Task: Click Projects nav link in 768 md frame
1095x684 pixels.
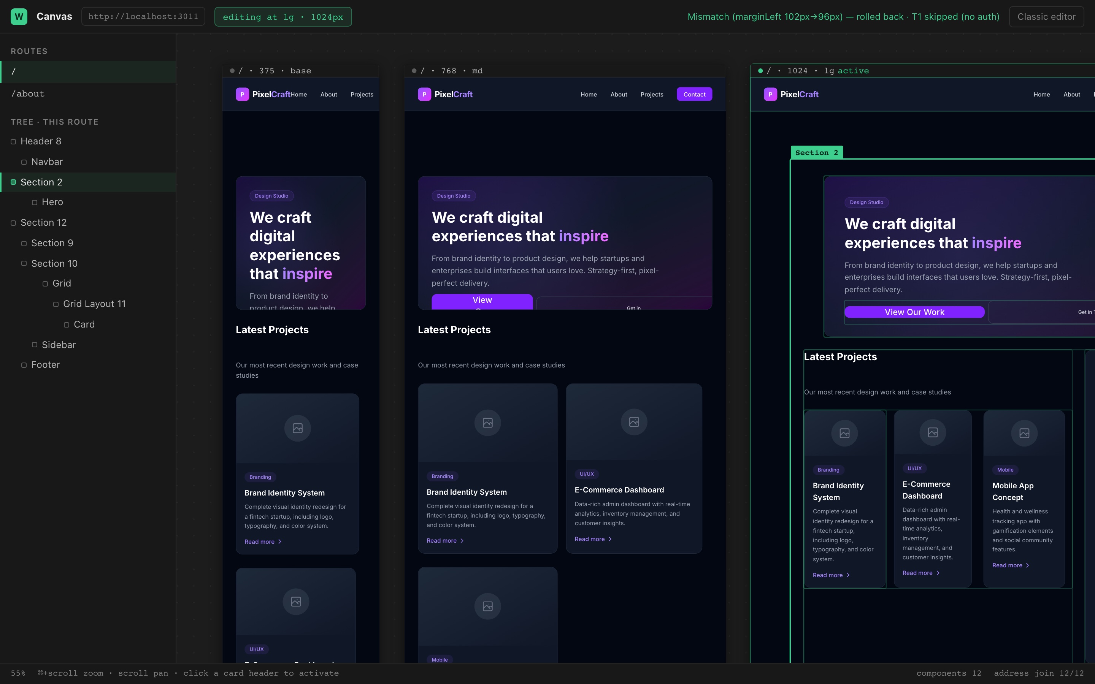Action: 652,95
